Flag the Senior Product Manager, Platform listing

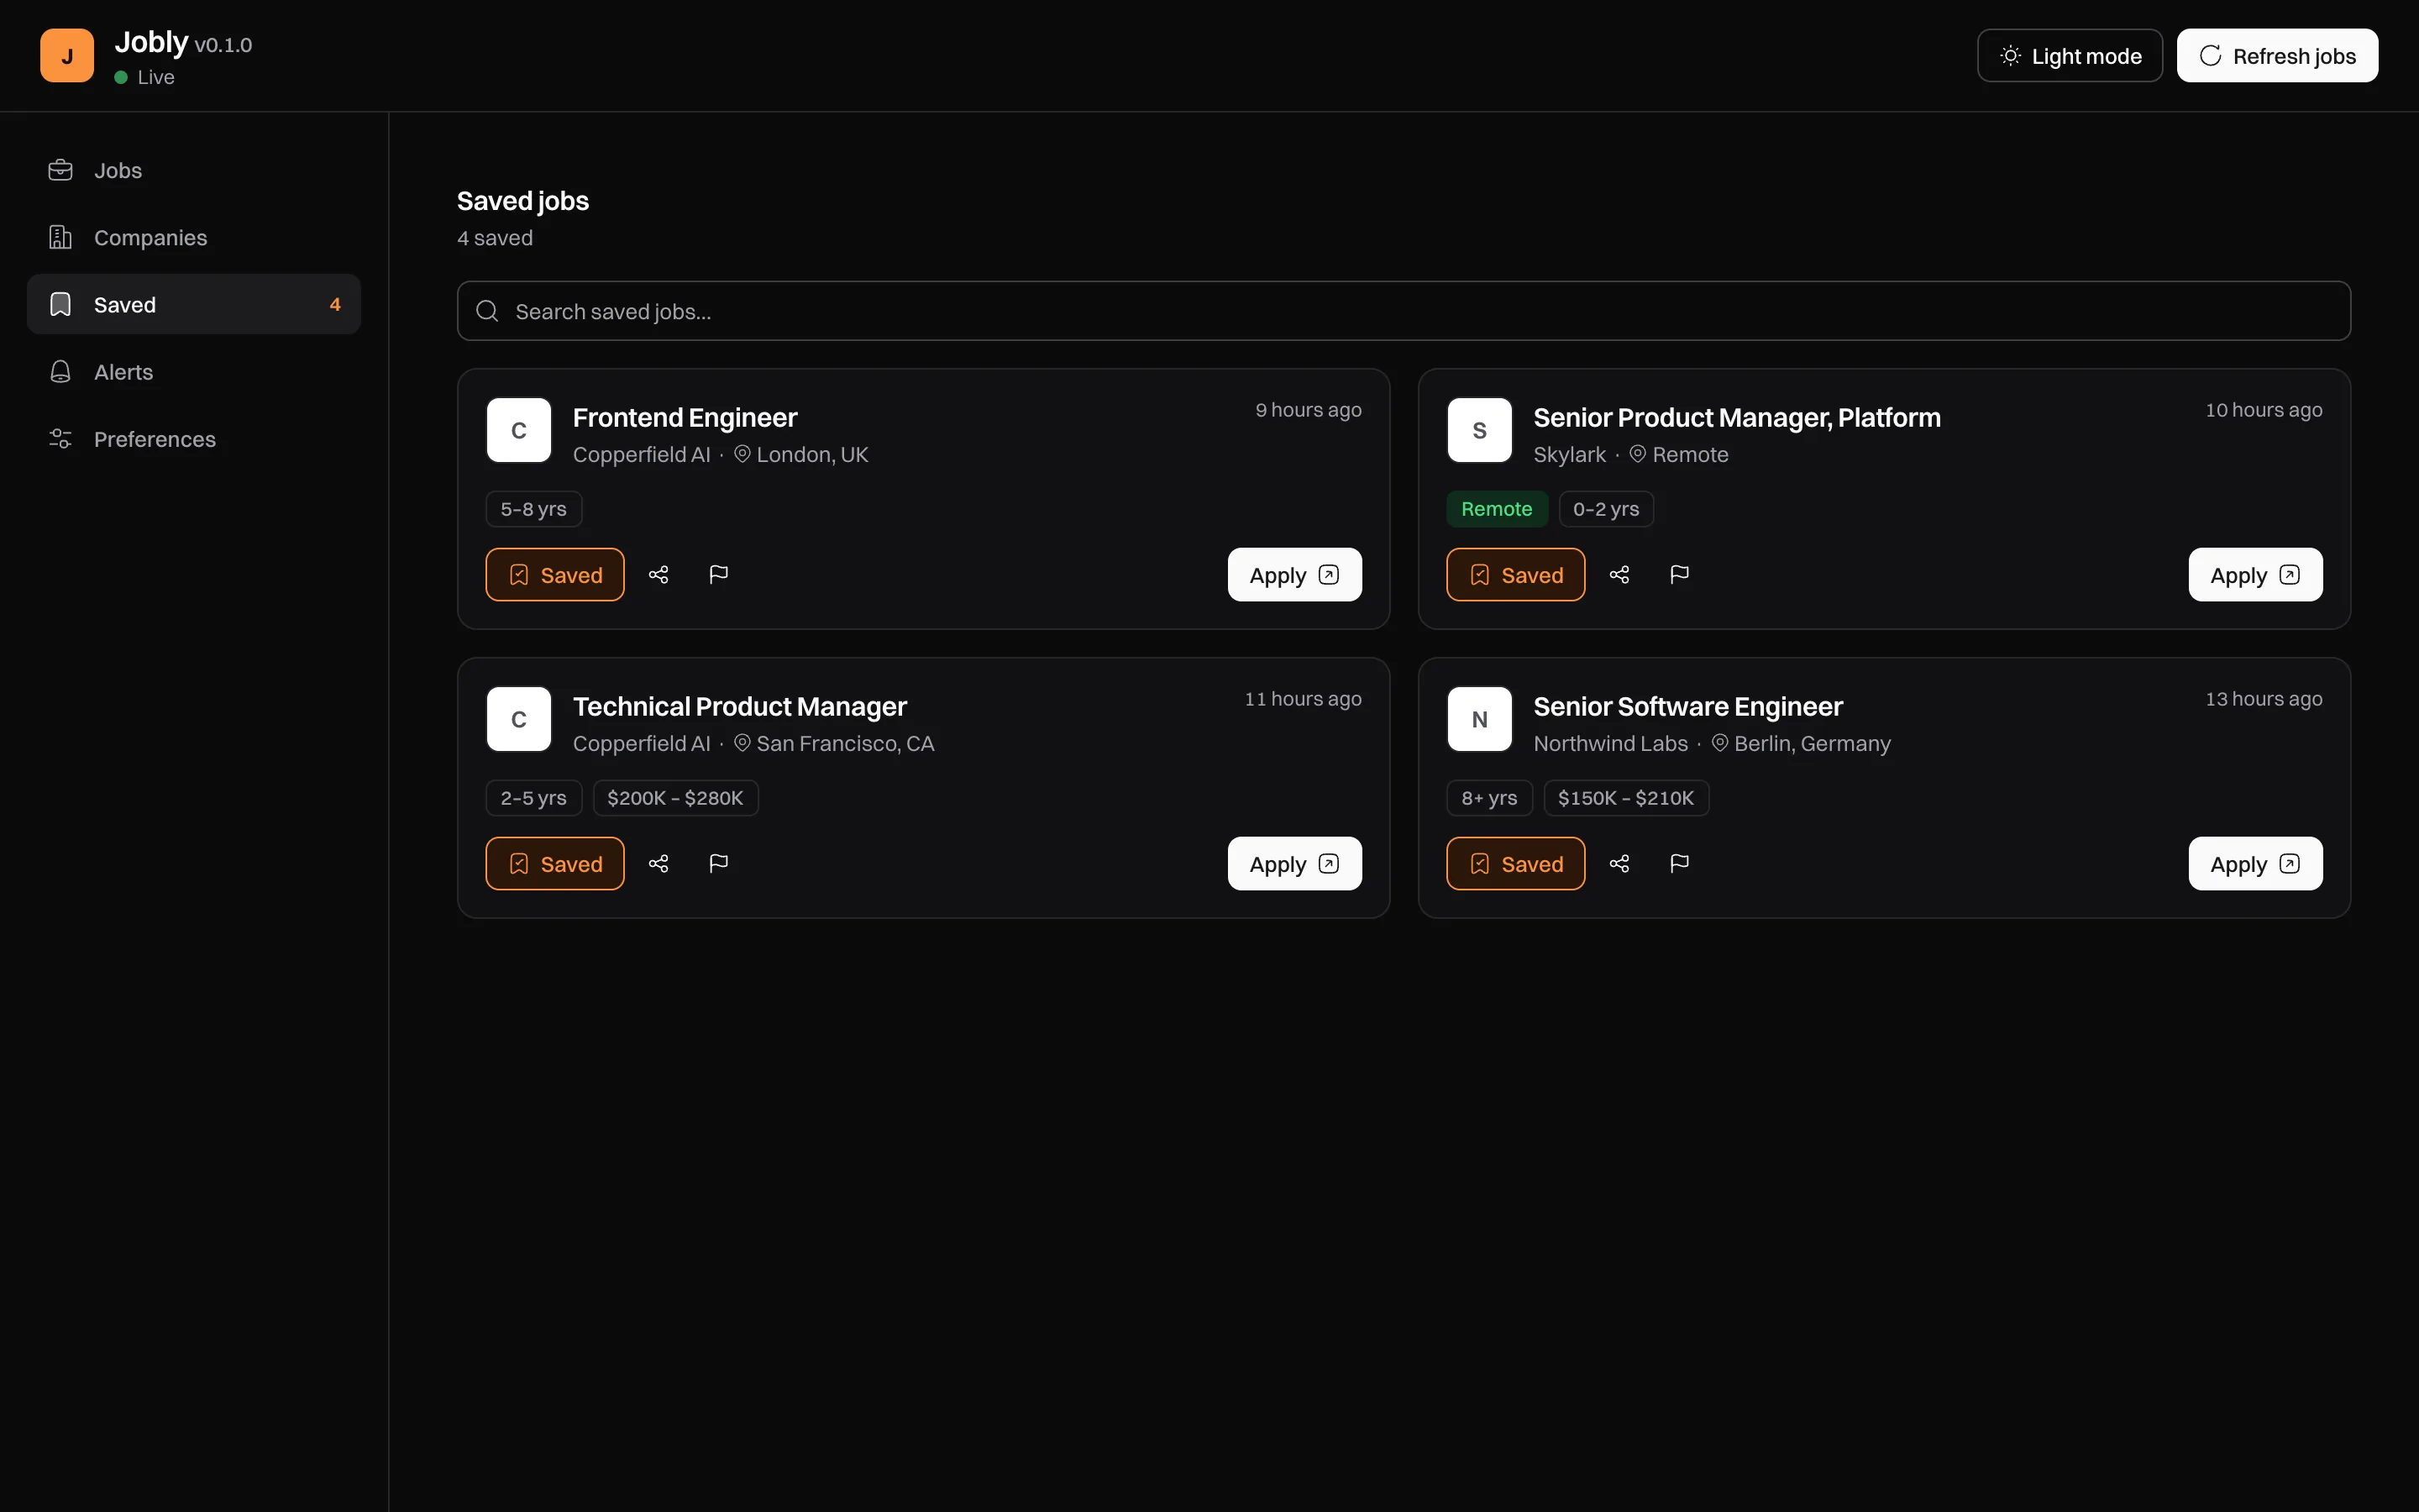coord(1679,575)
